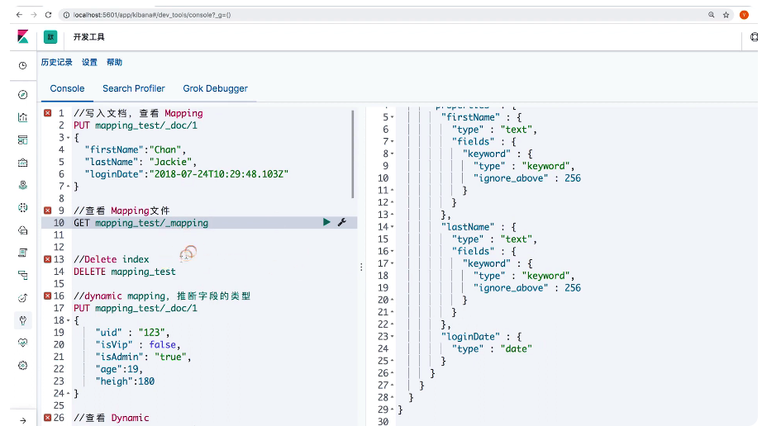This screenshot has width=762, height=426.
Task: Show recently viewed items via the clock icon
Action: click(x=22, y=65)
